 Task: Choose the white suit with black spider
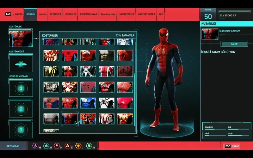tap(107, 103)
